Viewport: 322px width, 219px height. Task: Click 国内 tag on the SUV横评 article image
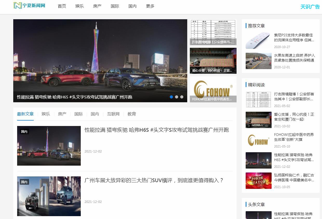[24, 182]
